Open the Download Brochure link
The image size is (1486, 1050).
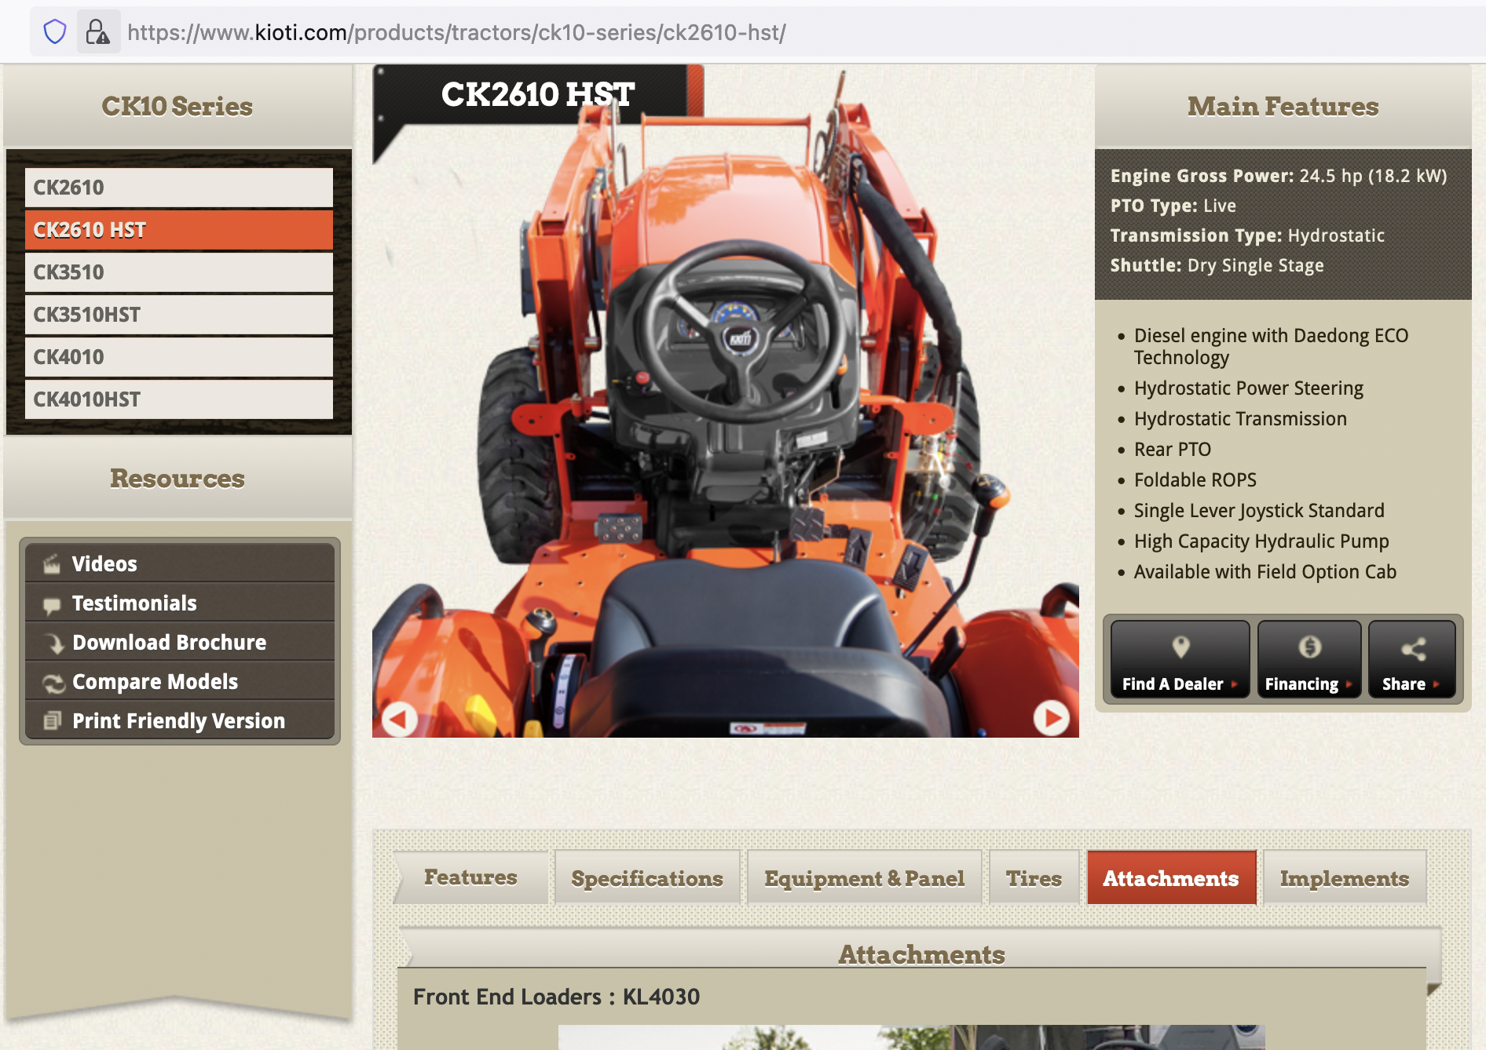tap(180, 642)
